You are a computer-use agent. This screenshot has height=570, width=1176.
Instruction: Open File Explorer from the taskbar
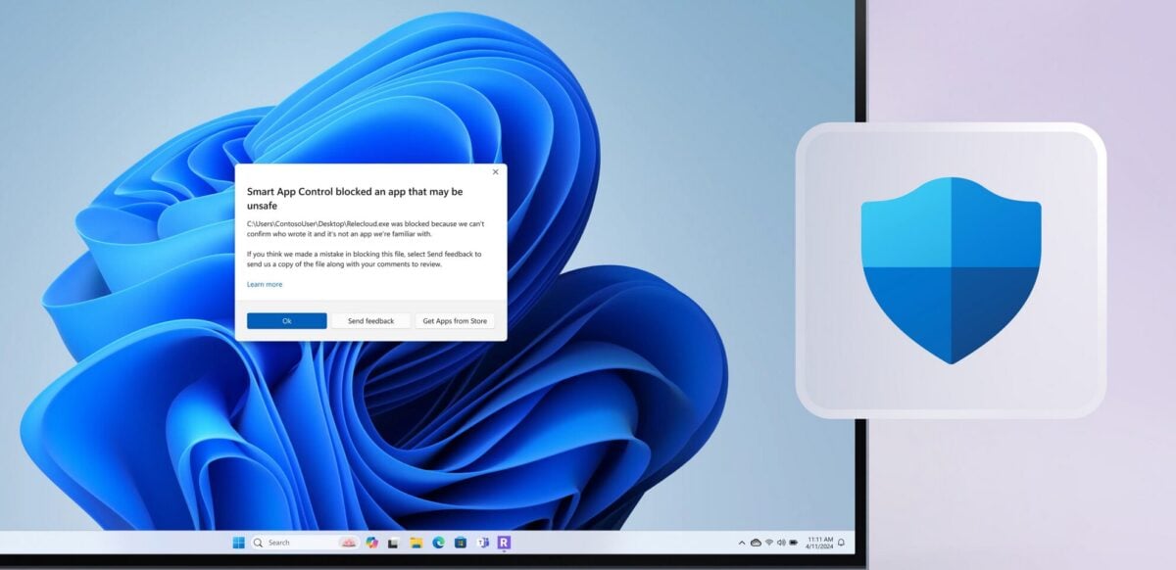click(416, 543)
